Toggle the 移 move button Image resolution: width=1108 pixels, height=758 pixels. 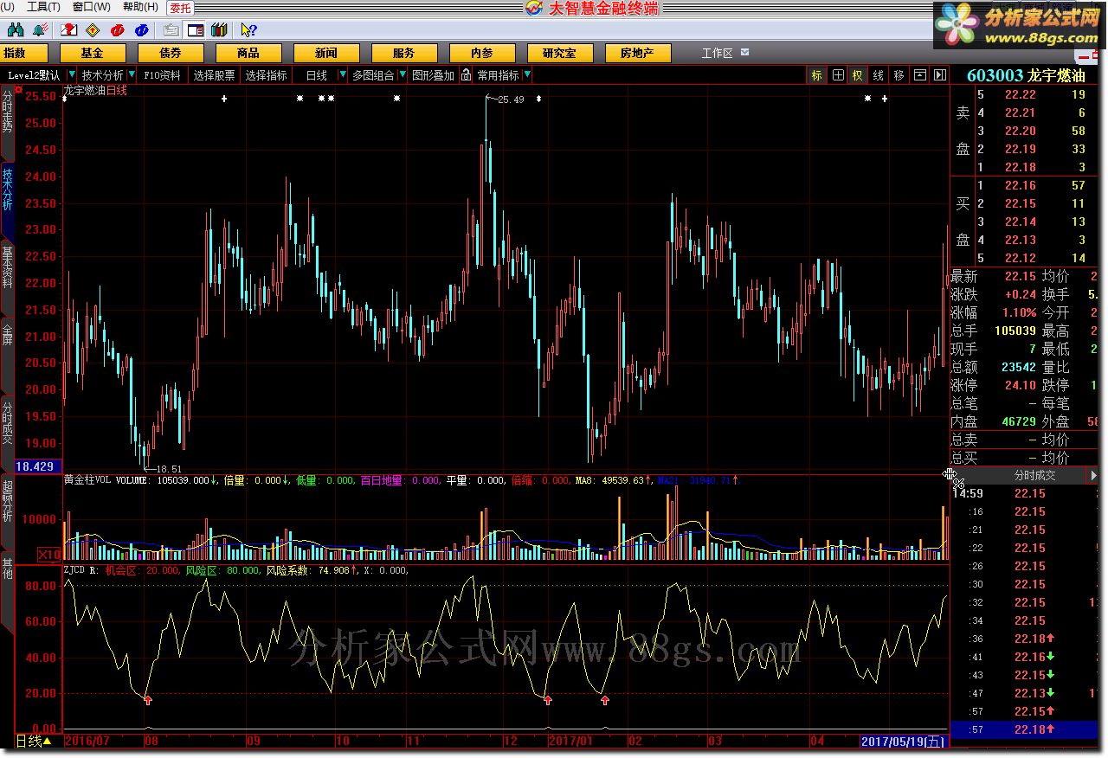(x=899, y=75)
